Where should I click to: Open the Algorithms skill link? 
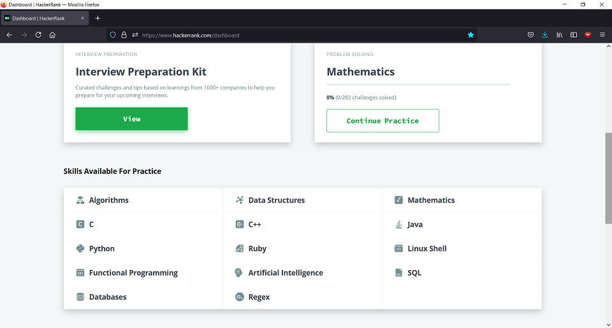click(109, 200)
